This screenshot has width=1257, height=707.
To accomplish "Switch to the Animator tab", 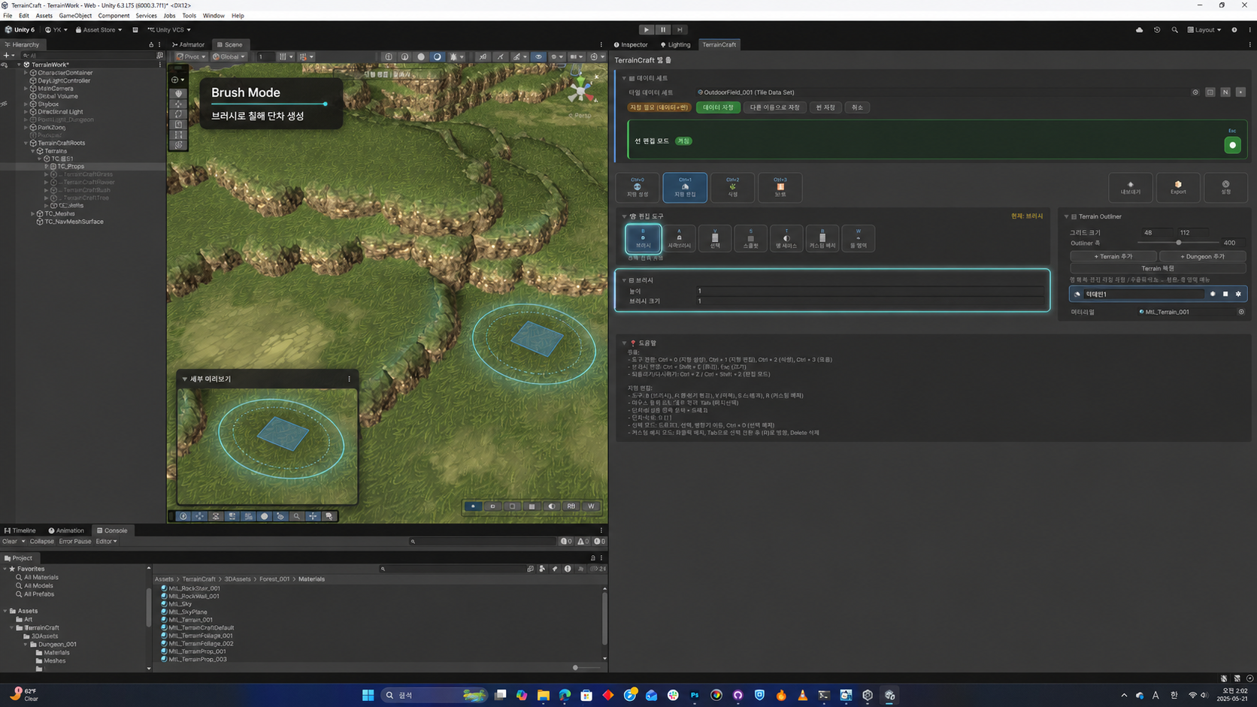I will 188,44.
